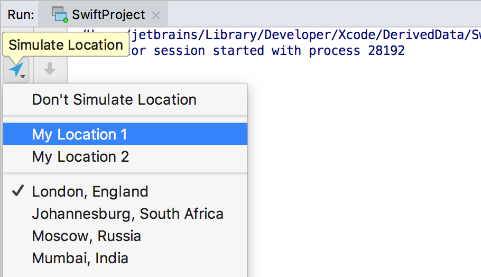Click the checkmark beside London, England
This screenshot has height=277, width=481.
pyautogui.click(x=18, y=191)
